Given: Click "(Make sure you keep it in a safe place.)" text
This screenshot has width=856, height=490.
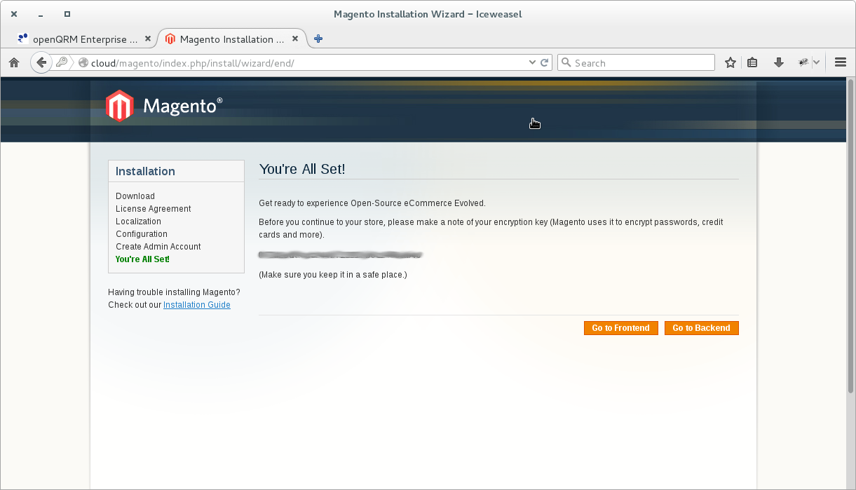Looking at the screenshot, I should 333,275.
